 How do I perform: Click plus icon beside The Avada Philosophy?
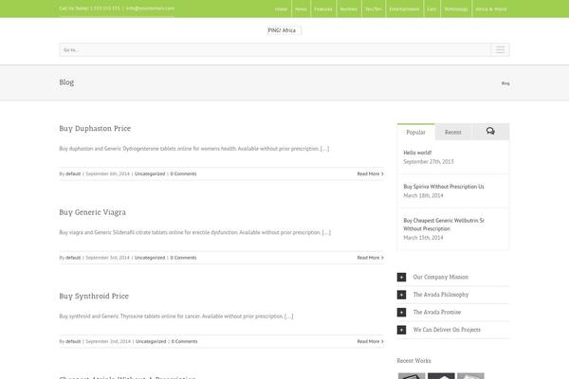click(401, 295)
